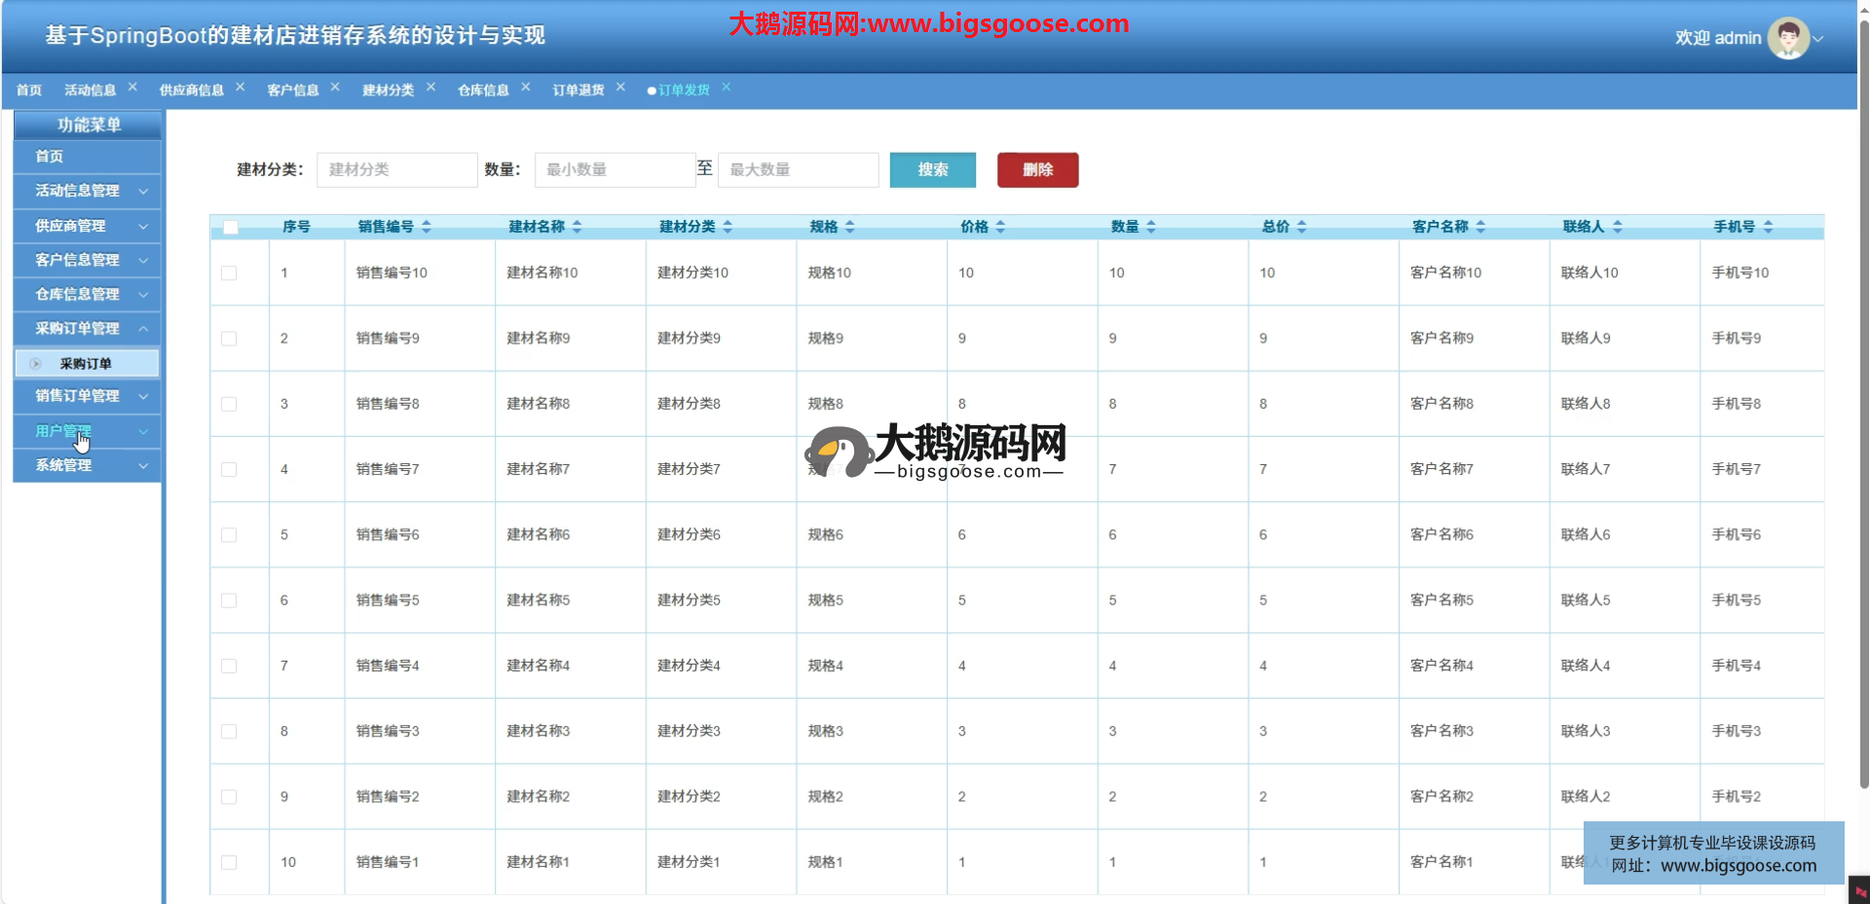Close the 供应商信息 tab

click(x=241, y=88)
